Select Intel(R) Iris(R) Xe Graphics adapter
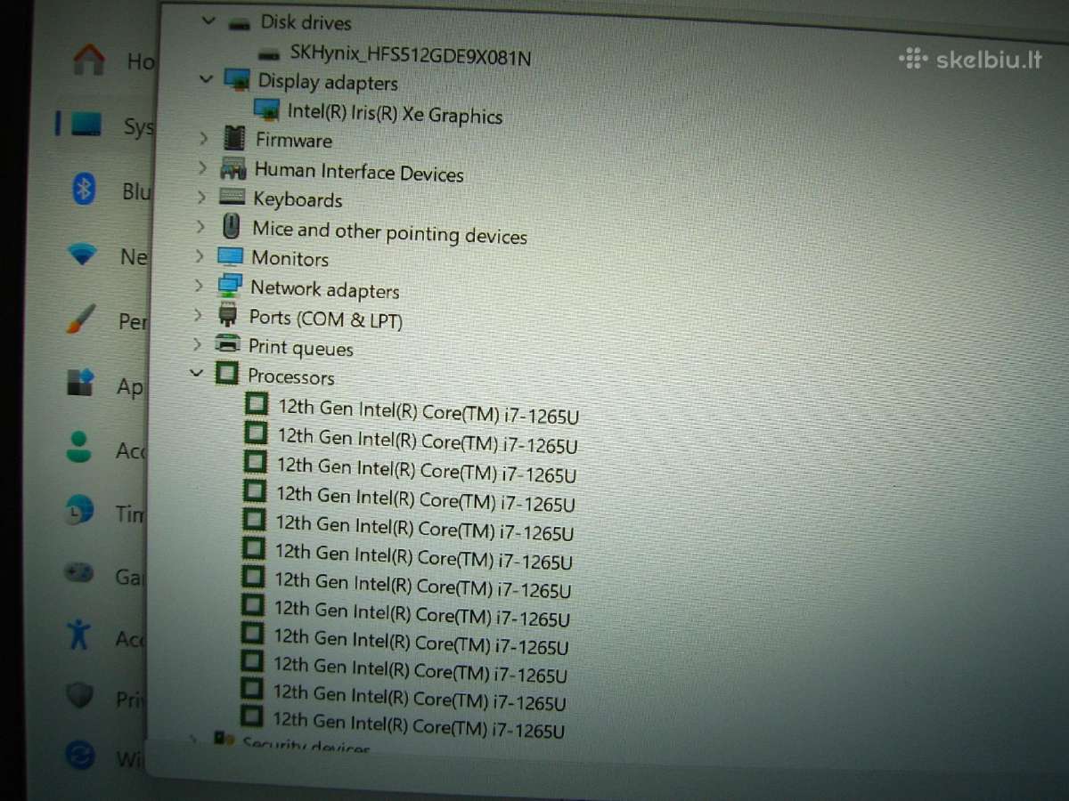 395,113
